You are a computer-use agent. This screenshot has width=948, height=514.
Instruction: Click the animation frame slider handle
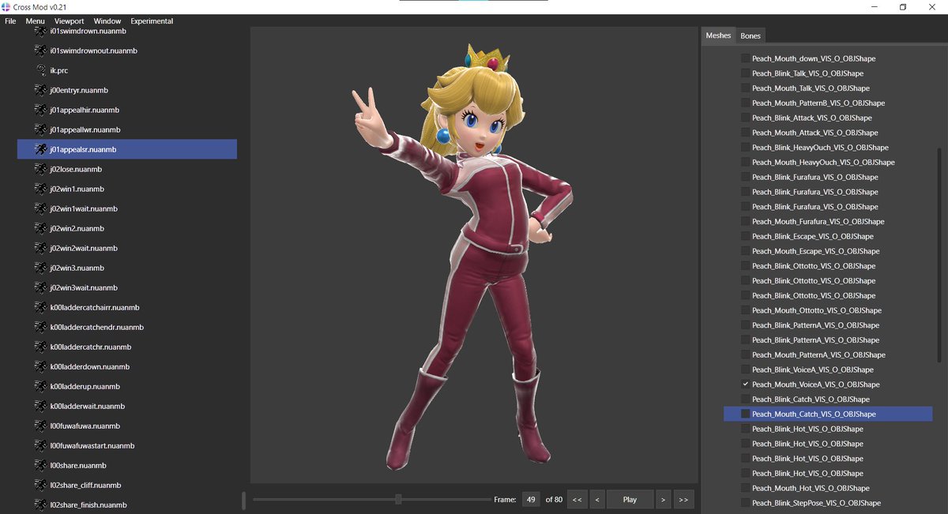(398, 499)
